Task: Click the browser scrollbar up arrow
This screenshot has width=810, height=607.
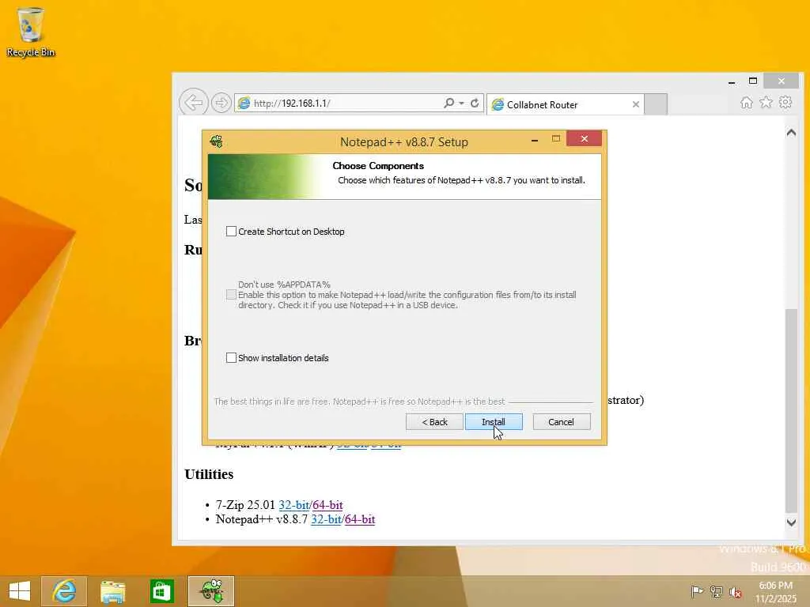Action: [791, 133]
